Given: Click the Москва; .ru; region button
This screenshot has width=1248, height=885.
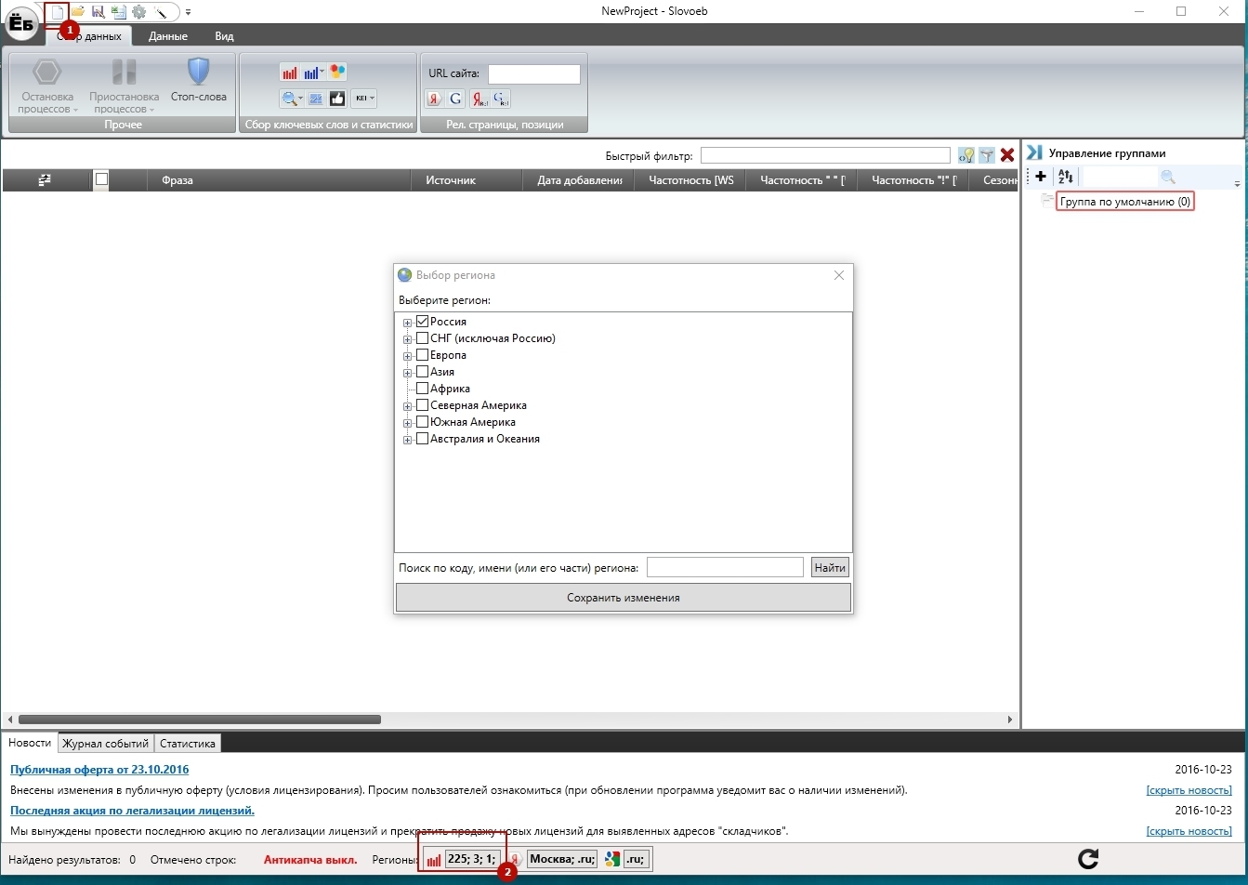Looking at the screenshot, I should click(562, 859).
